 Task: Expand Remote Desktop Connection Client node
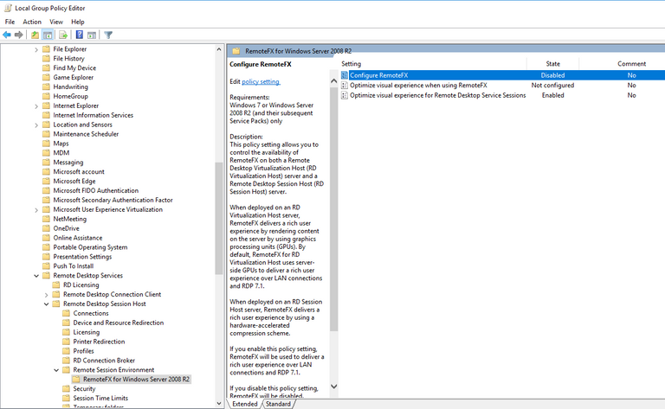pyautogui.click(x=46, y=295)
